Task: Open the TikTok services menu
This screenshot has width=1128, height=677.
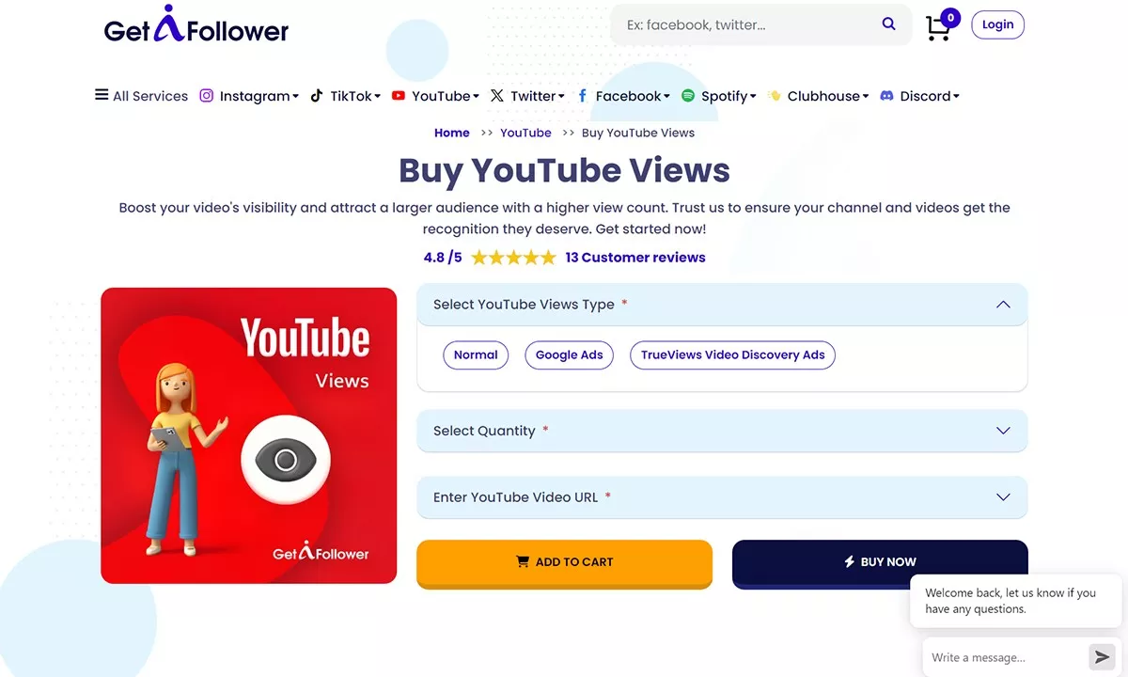Action: (346, 96)
